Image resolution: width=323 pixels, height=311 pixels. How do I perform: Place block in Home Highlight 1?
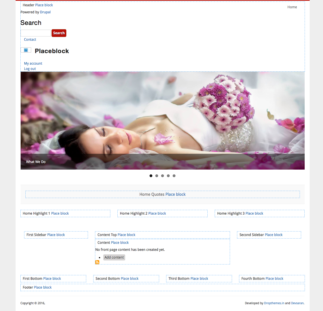[x=60, y=213]
